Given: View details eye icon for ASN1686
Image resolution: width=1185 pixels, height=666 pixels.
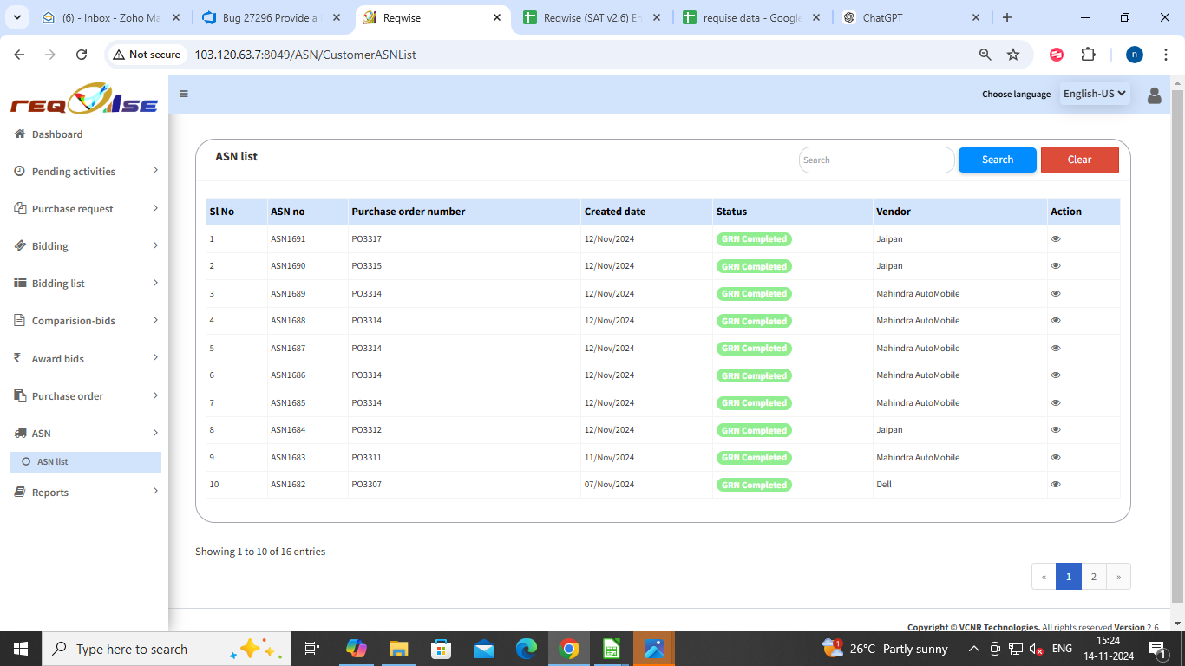Looking at the screenshot, I should [x=1056, y=375].
